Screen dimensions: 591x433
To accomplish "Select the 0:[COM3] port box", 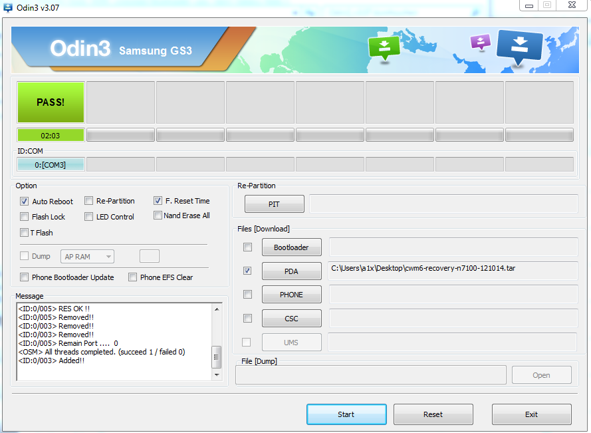I will tap(51, 165).
